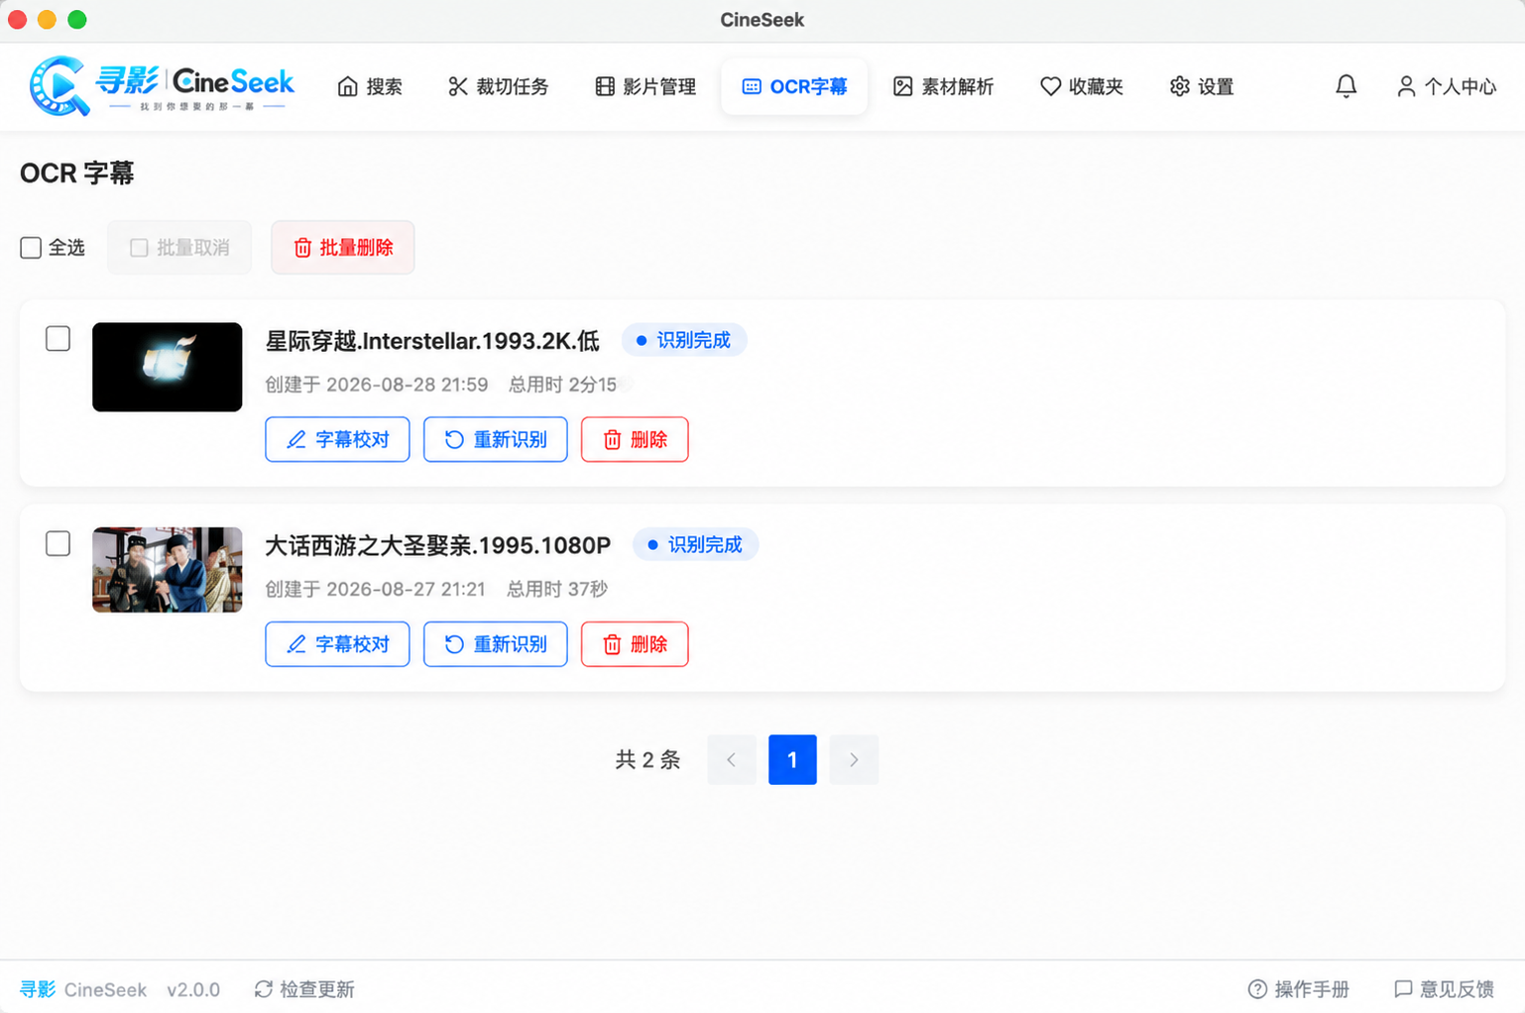Delete the 大话西游之大圣娶亲 OCR entry
This screenshot has height=1013, width=1525.
(635, 644)
